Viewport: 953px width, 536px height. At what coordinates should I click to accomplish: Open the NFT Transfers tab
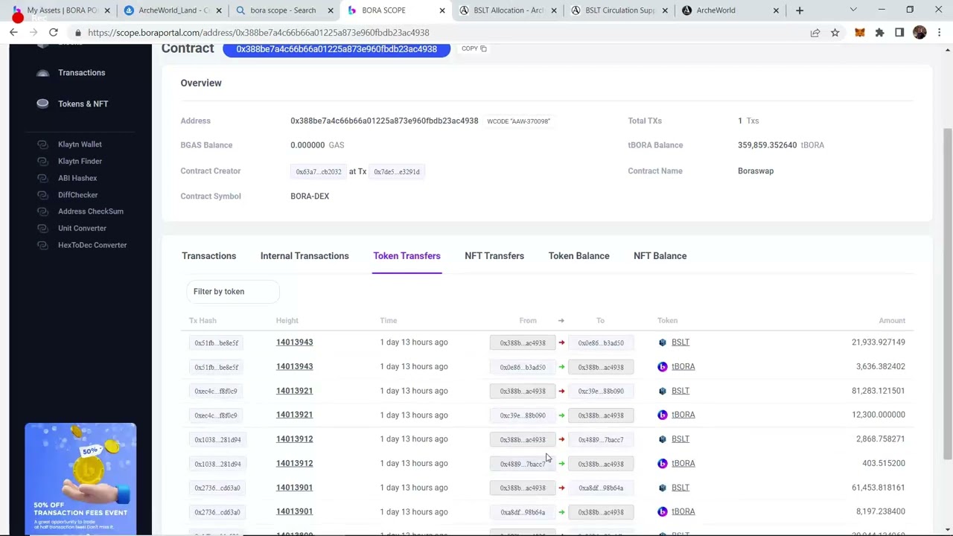[x=494, y=256]
